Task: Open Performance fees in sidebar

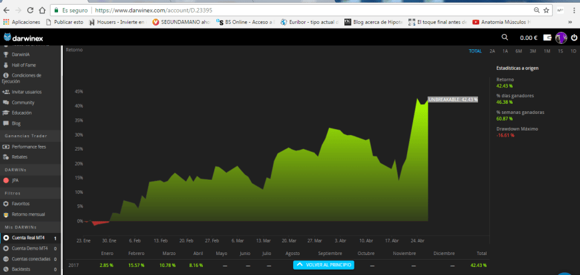Action: pos(29,146)
